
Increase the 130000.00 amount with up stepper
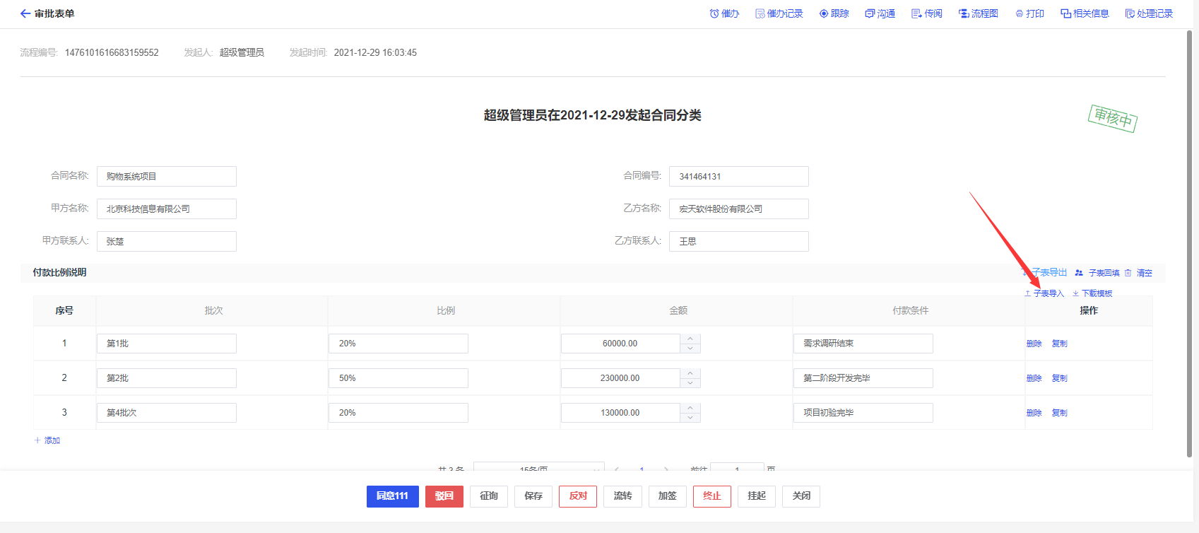click(x=690, y=408)
